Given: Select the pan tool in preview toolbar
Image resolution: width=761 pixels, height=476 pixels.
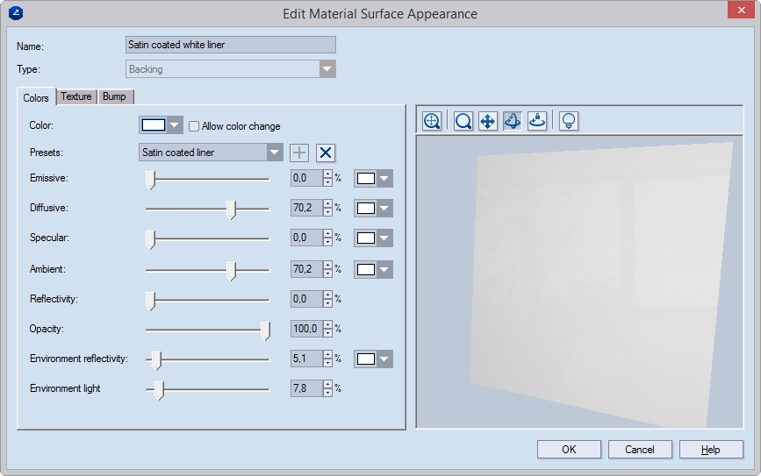Looking at the screenshot, I should [x=488, y=121].
